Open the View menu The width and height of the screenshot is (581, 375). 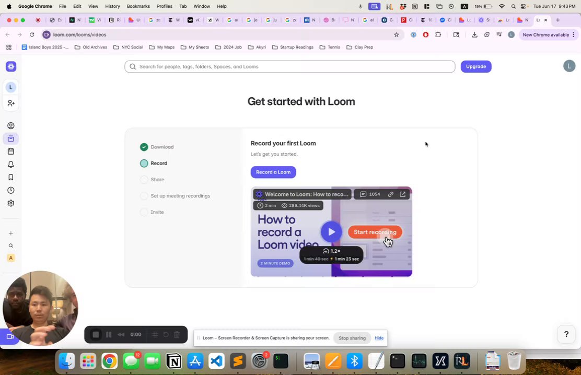pos(93,6)
